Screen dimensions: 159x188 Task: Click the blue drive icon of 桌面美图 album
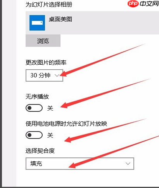pyautogui.click(x=37, y=23)
